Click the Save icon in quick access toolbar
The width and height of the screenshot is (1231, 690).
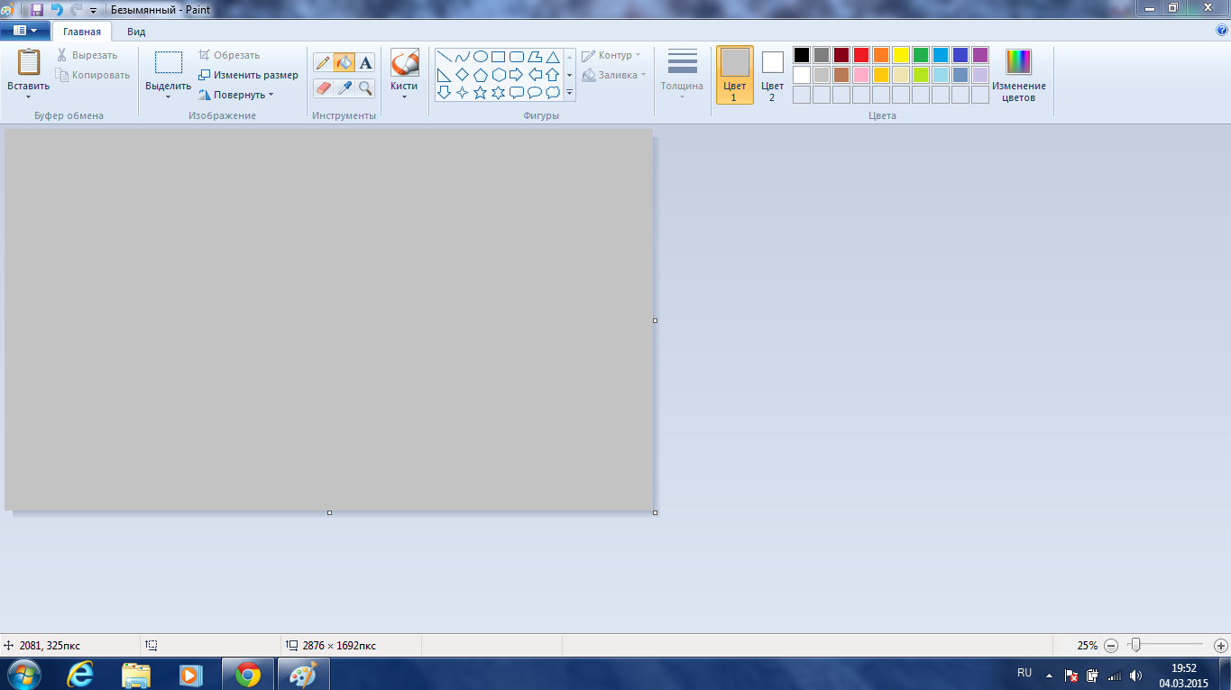[x=37, y=10]
